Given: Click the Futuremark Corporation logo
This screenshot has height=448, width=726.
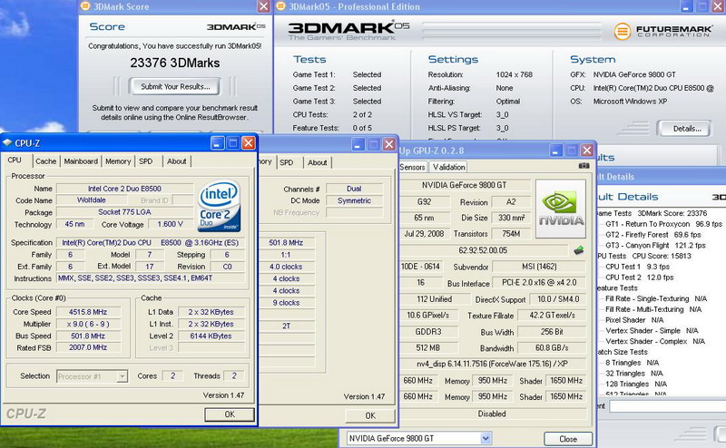Looking at the screenshot, I should [664, 32].
